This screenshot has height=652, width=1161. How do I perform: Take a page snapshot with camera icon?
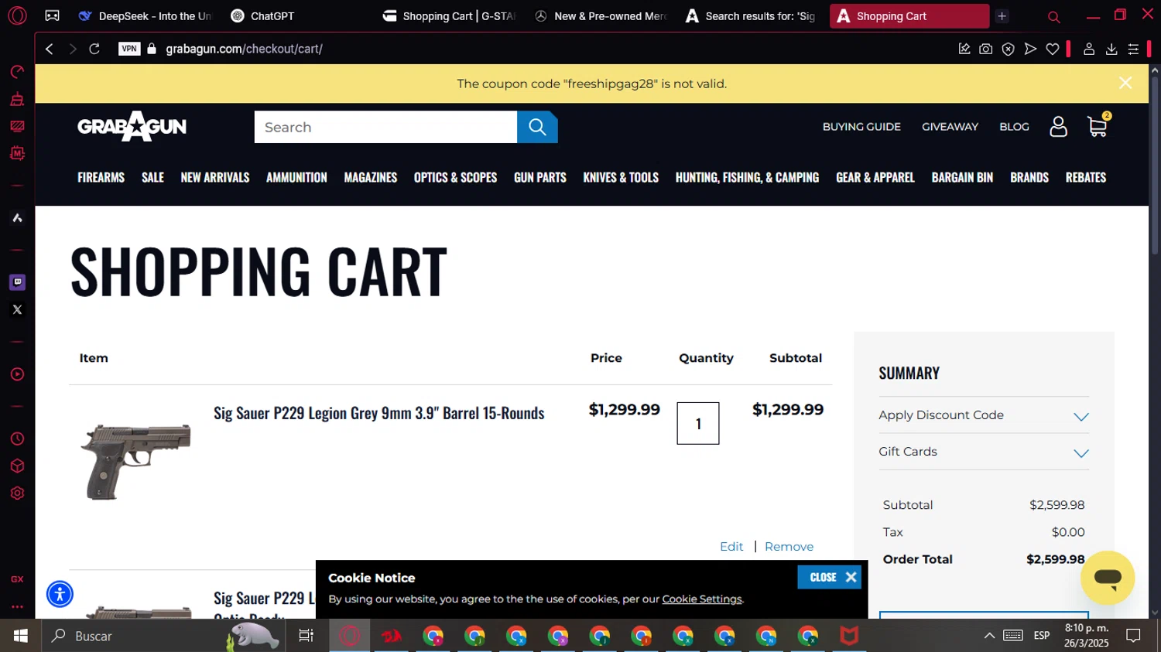pyautogui.click(x=985, y=49)
